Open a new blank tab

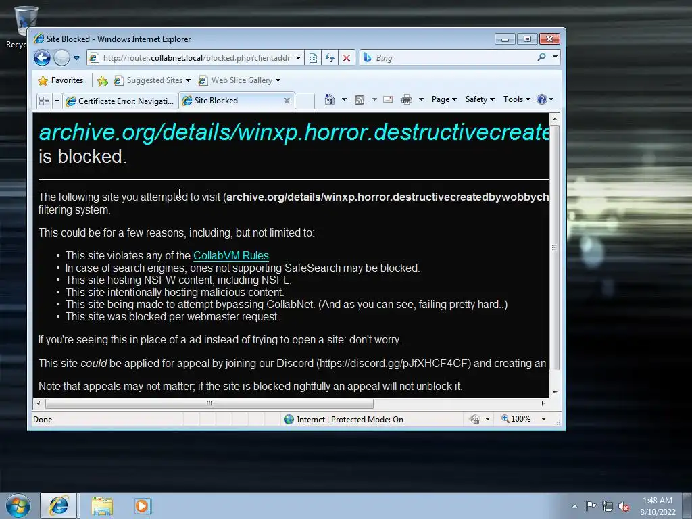pyautogui.click(x=305, y=101)
